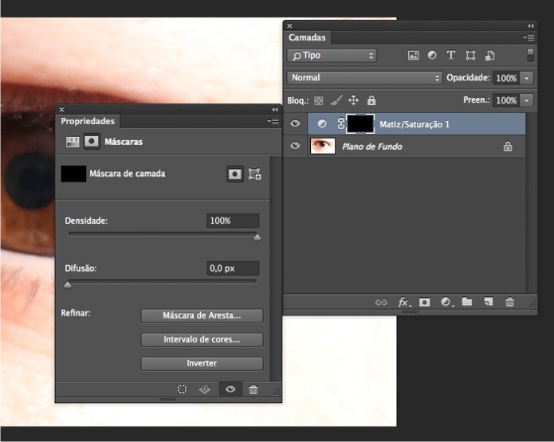Screen dimensions: 554x442
Task: Click the Máscara de Aresta button
Action: point(202,316)
